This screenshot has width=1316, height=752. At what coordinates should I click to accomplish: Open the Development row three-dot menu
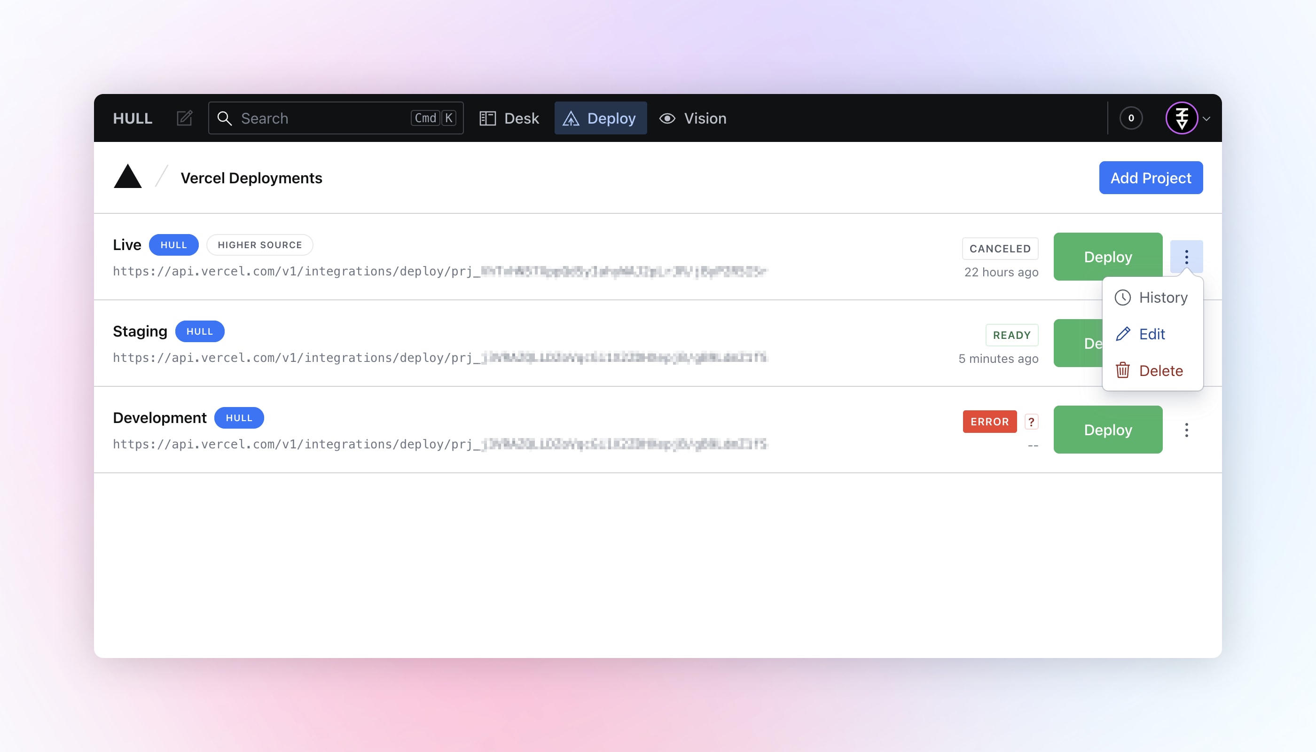pos(1186,430)
